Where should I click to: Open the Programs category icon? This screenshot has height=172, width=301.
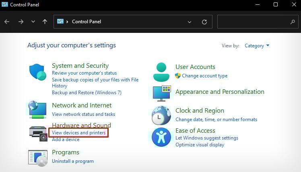(x=38, y=157)
